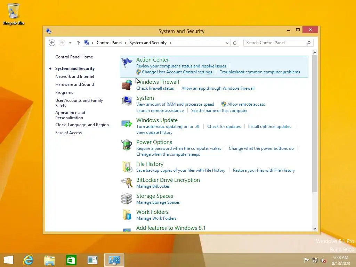The width and height of the screenshot is (356, 267).
Task: Click Allow remote access link
Action: click(246, 104)
